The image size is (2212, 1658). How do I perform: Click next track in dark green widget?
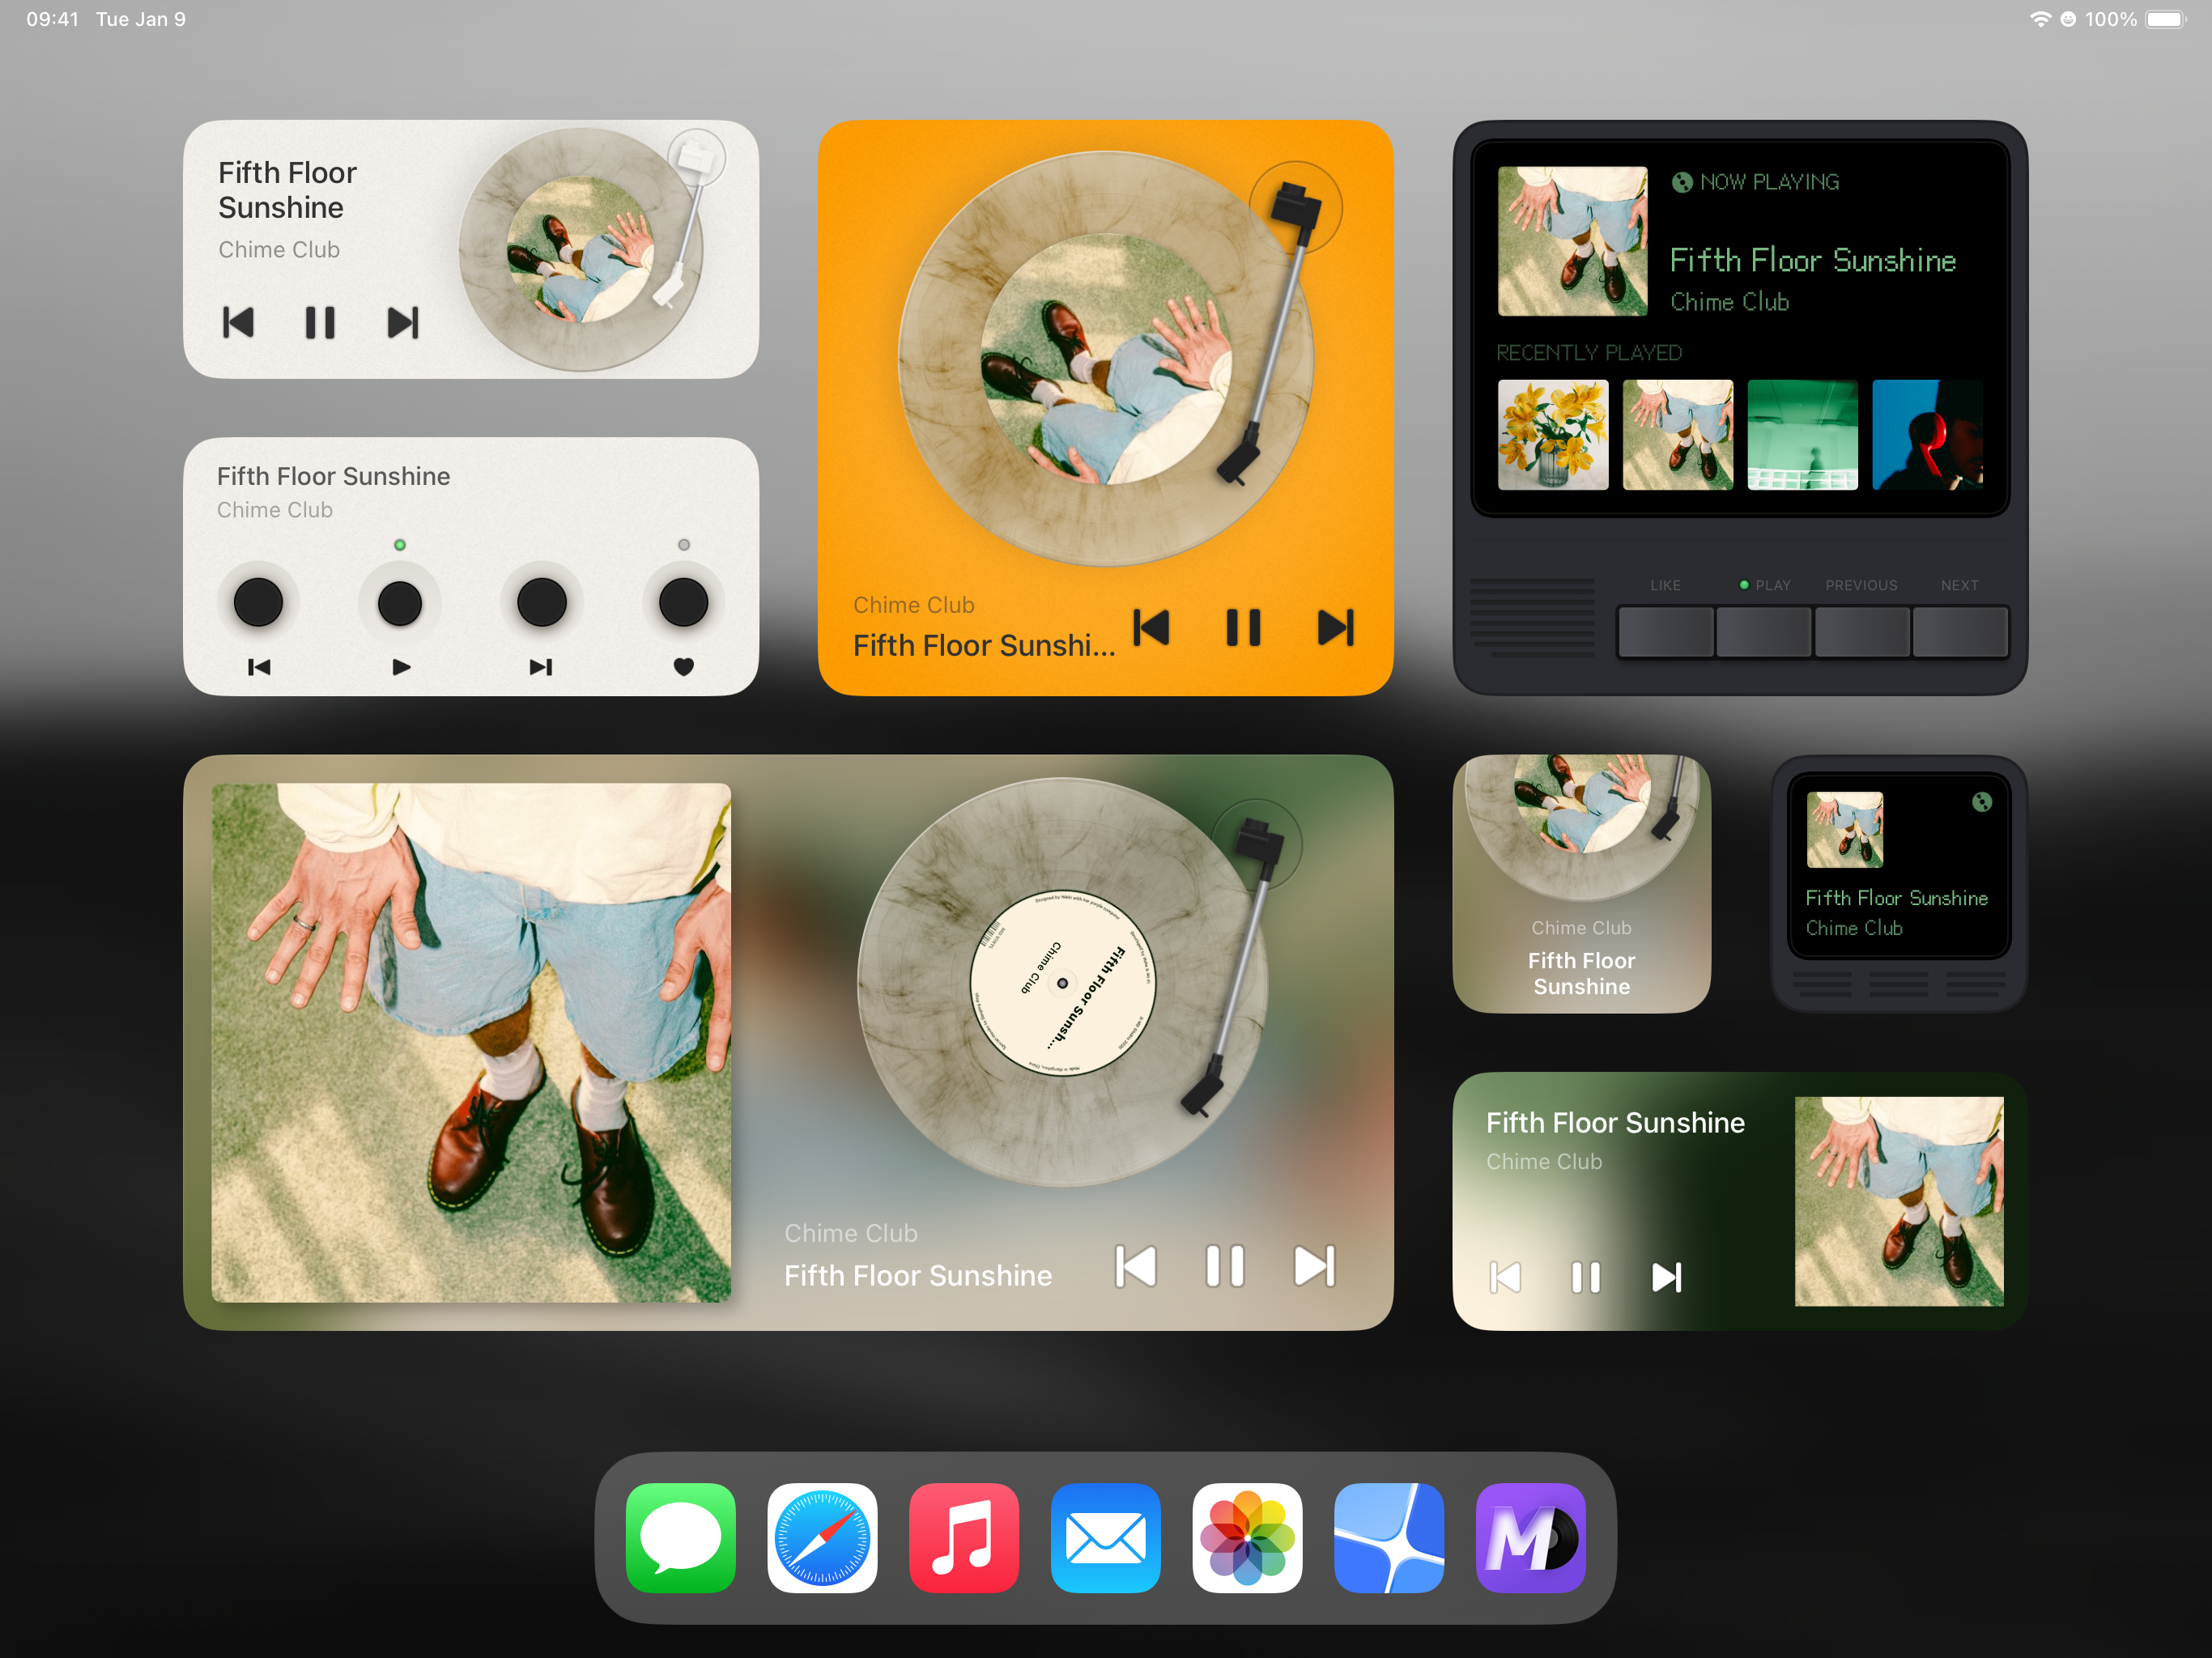(1666, 1277)
